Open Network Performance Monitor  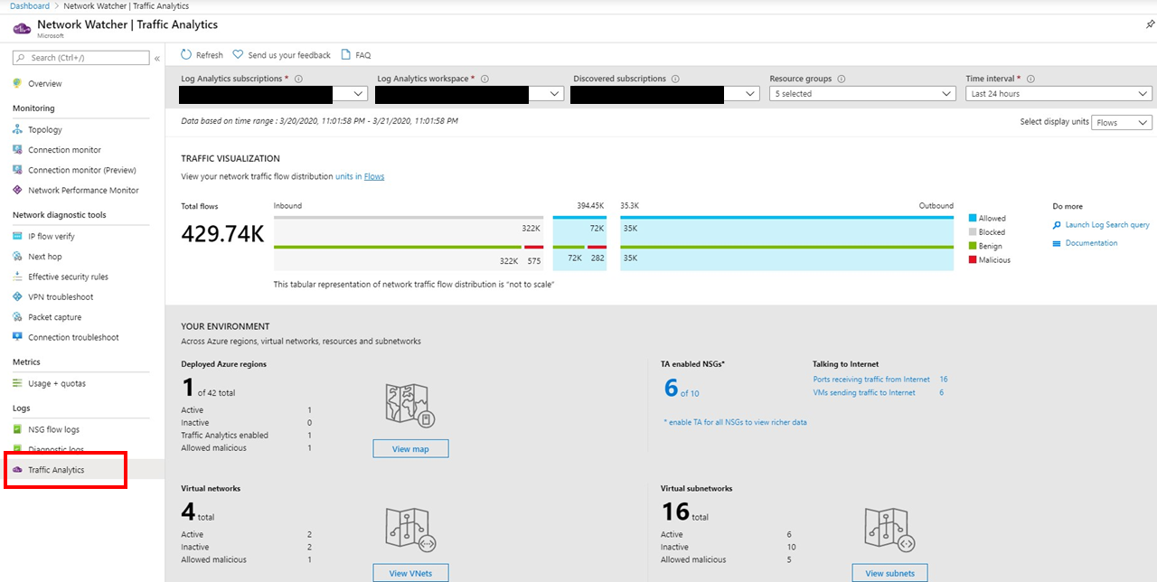(80, 190)
